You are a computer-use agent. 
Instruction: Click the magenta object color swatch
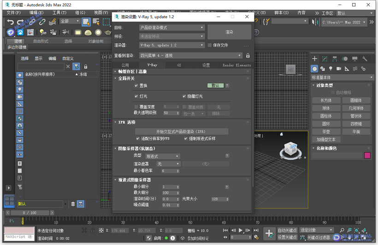367,155
